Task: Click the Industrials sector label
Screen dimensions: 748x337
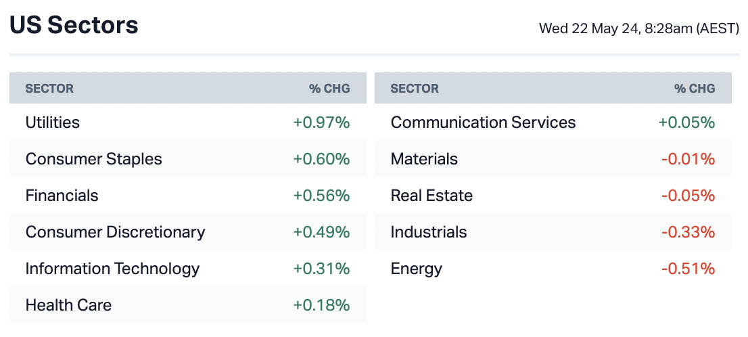Action: [x=429, y=232]
